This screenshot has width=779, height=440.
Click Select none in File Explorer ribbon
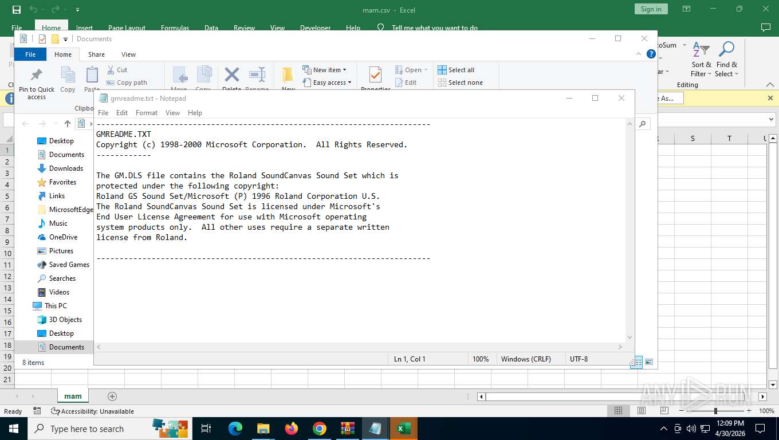460,82
